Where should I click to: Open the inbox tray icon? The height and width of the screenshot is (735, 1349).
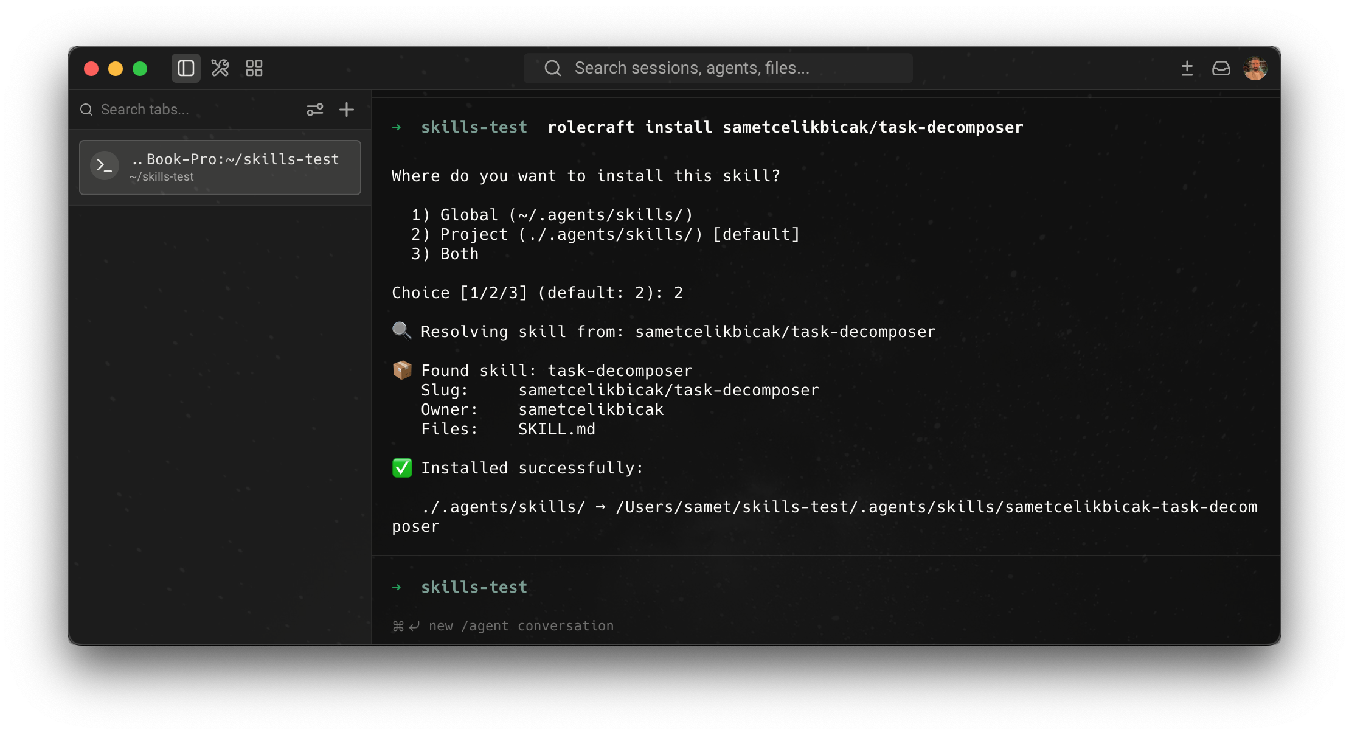click(x=1221, y=68)
